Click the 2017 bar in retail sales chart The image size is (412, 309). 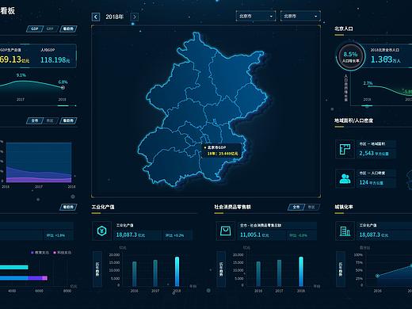279,273
